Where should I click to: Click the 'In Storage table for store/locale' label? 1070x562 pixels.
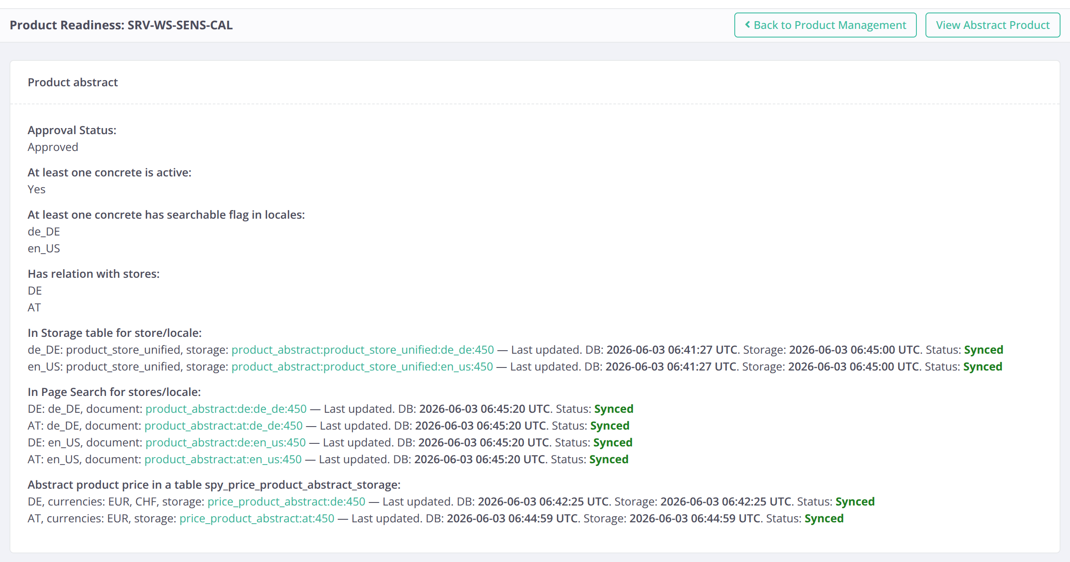point(115,333)
